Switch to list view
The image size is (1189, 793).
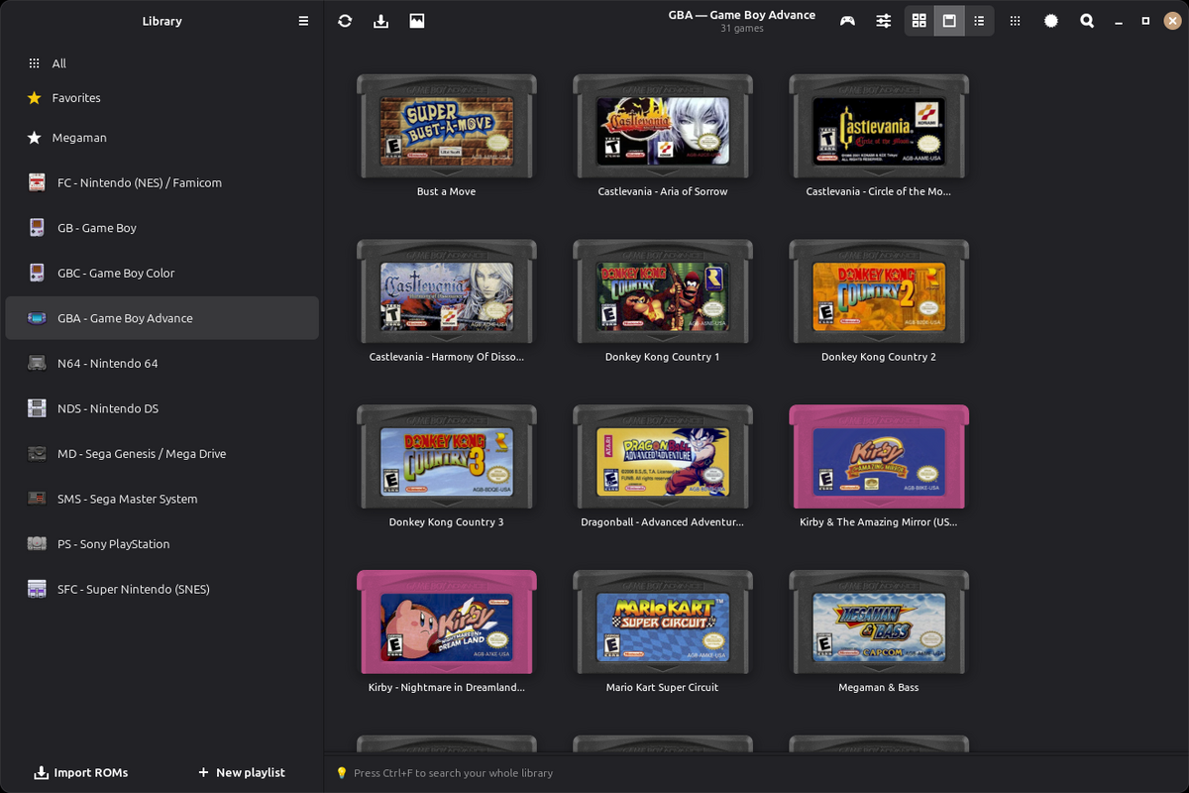979,21
